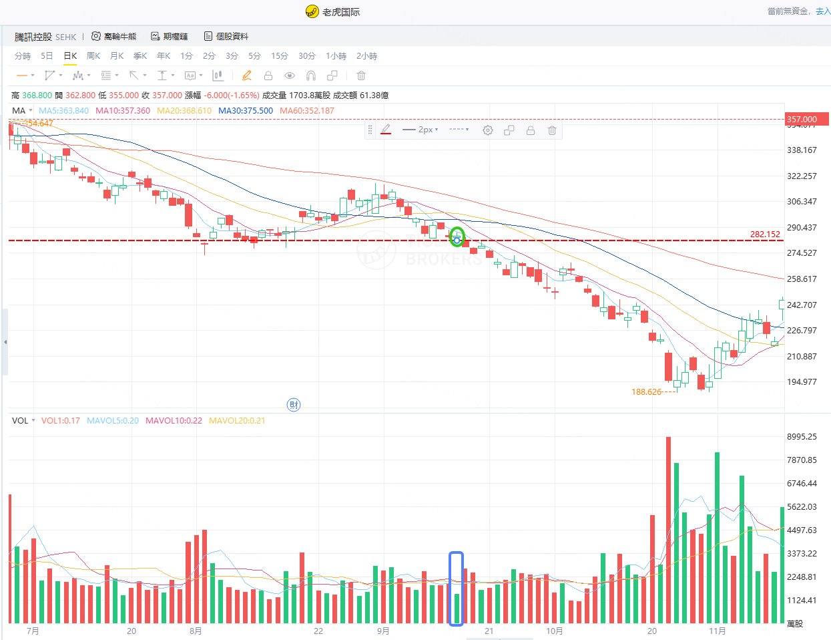Click the MA30:375.500 legend
Image resolution: width=831 pixels, height=640 pixels.
tap(246, 111)
